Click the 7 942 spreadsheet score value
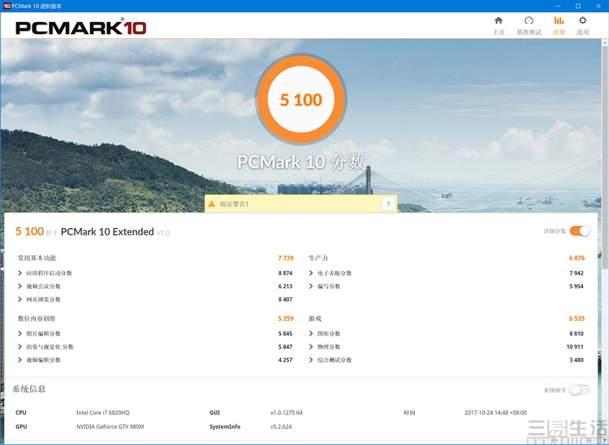This screenshot has width=609, height=445. (577, 273)
